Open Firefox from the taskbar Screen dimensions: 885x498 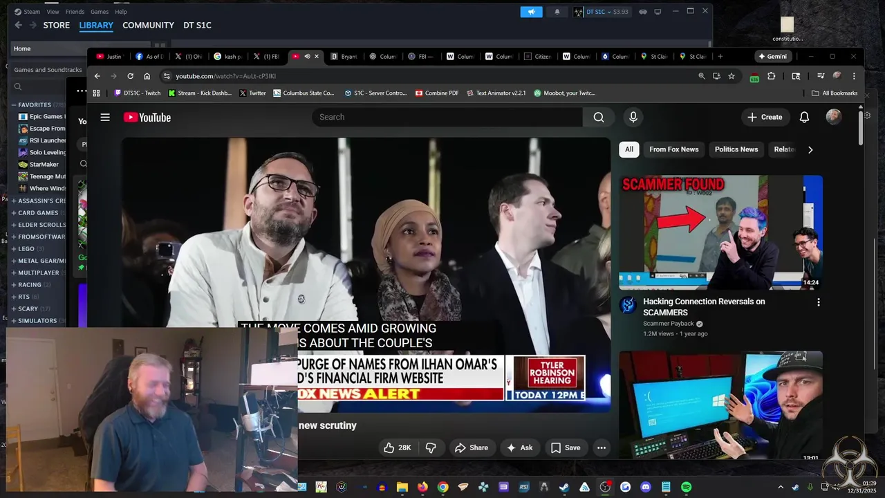tap(422, 487)
